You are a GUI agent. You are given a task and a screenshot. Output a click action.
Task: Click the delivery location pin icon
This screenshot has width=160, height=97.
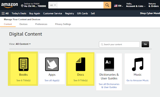pyautogui.click(x=22, y=6)
